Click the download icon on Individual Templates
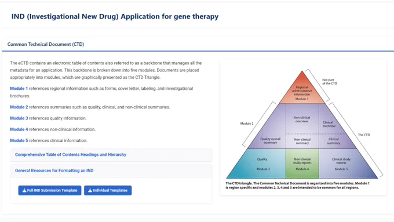394x222 pixels. 90,190
